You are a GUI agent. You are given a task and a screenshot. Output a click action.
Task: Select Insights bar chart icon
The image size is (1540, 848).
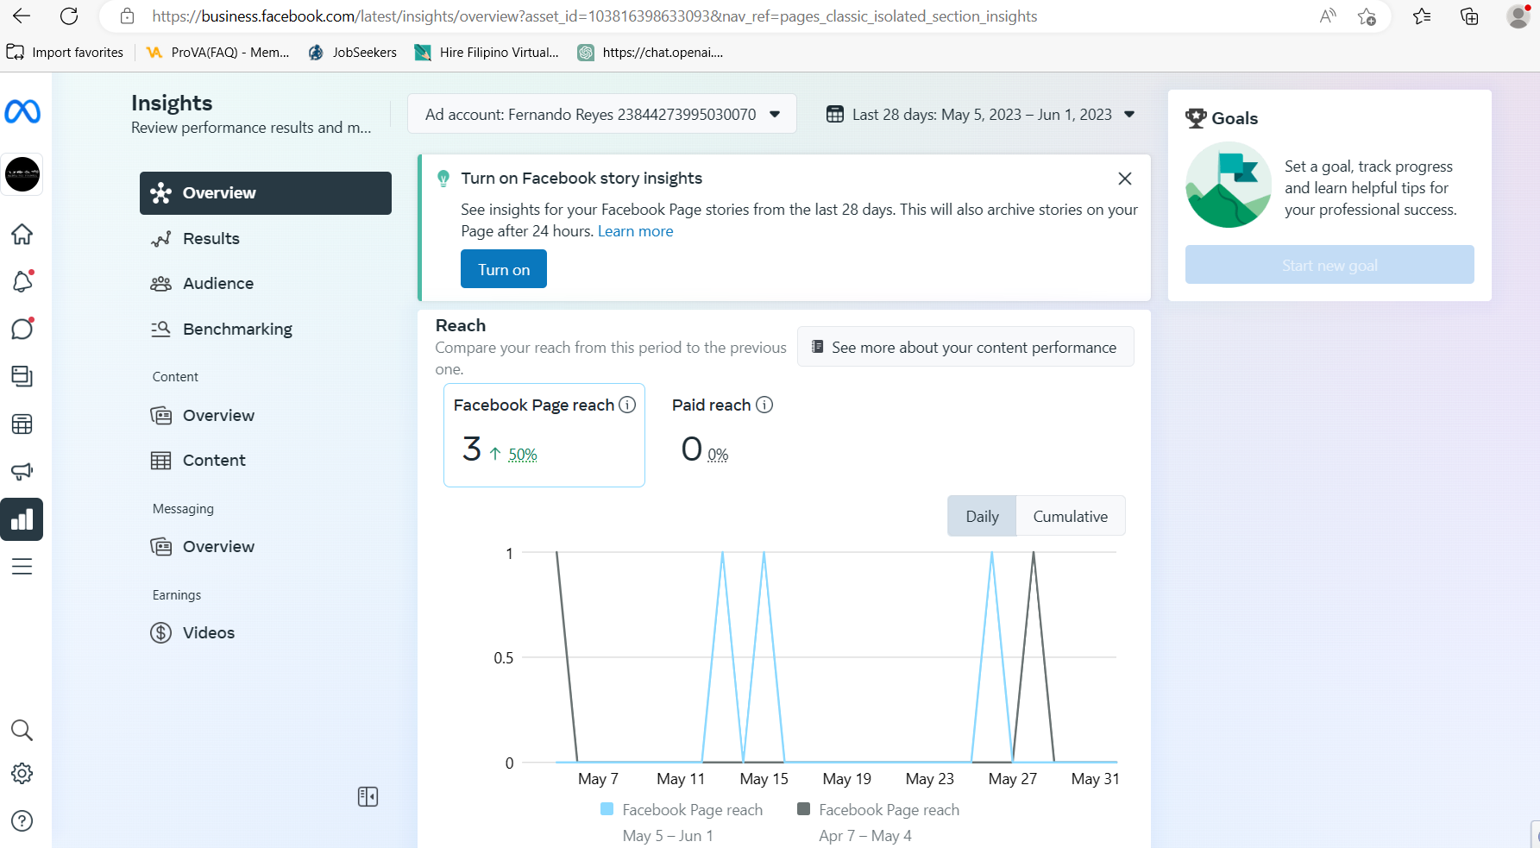[x=22, y=519]
